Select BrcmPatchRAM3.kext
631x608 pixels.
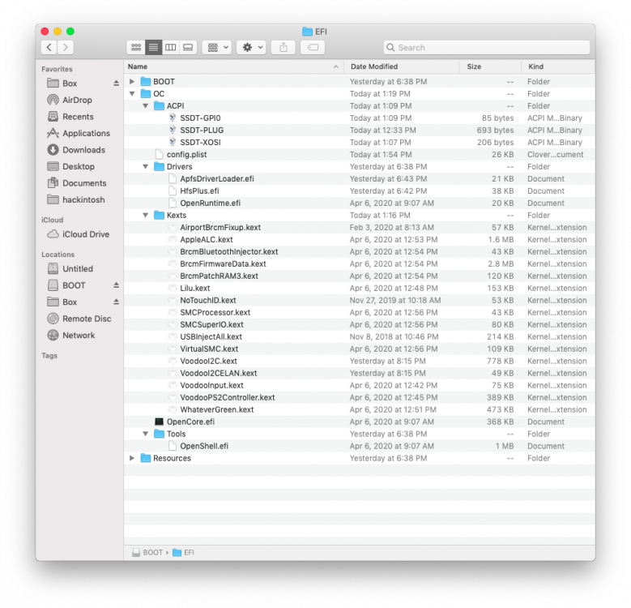coord(360,276)
